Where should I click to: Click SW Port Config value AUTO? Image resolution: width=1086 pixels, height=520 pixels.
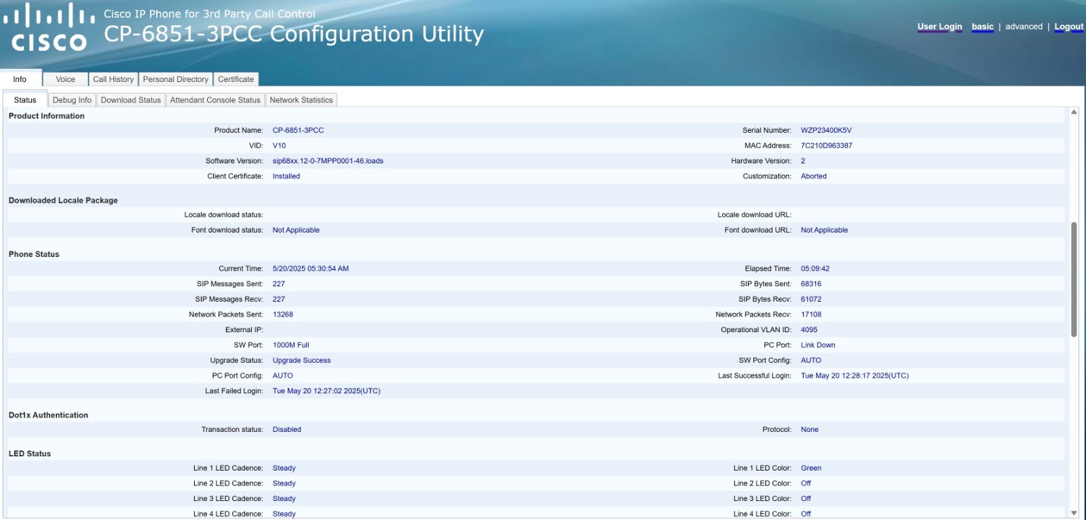(810, 361)
